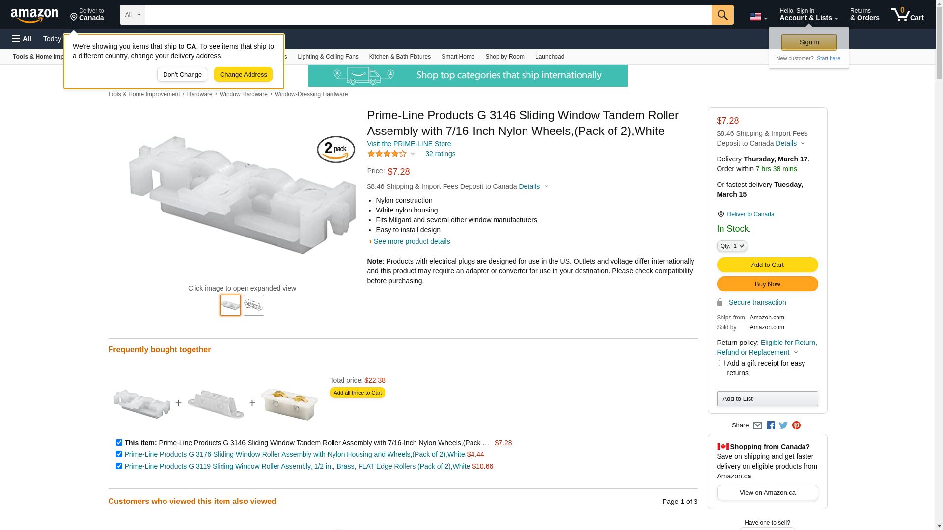Uncheck the G 3176 roller item checkbox
The width and height of the screenshot is (943, 530).
(x=119, y=454)
